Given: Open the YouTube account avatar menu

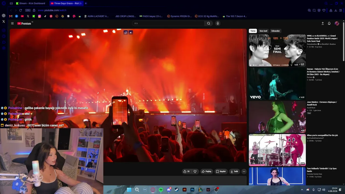Looking at the screenshot, I should [337, 23].
